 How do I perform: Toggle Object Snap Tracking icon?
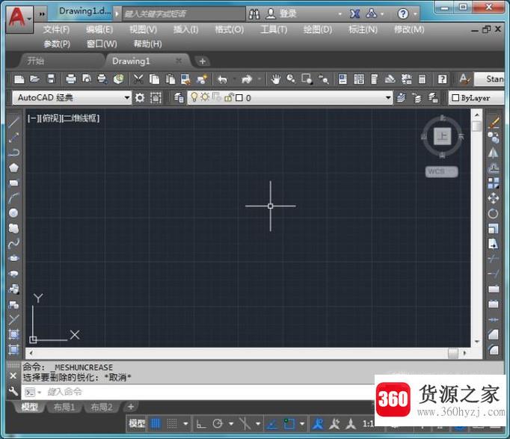point(271,424)
